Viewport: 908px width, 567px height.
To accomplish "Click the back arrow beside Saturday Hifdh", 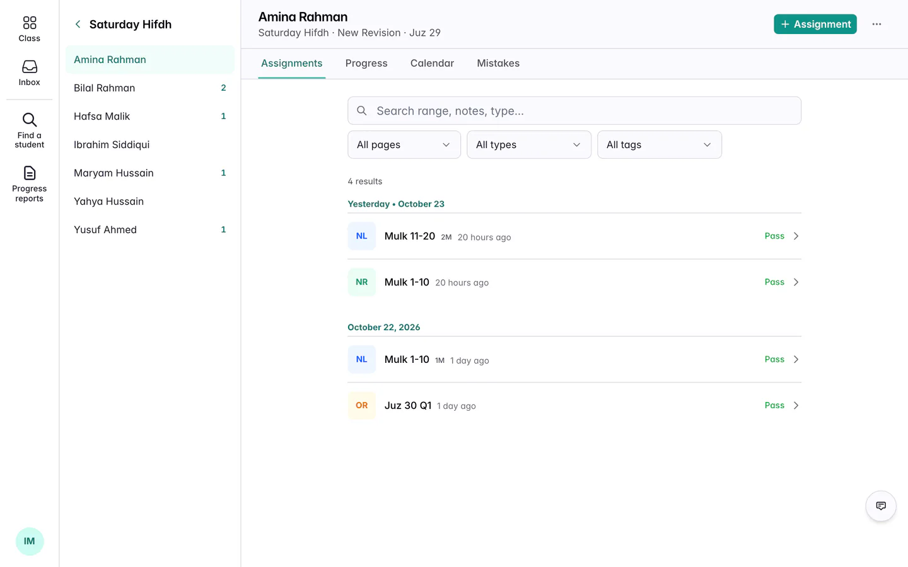I will coord(78,25).
